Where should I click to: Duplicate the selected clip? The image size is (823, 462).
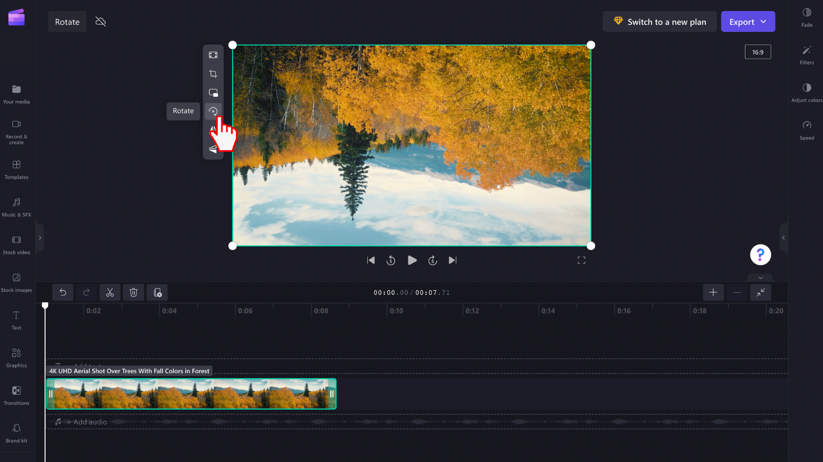click(x=157, y=292)
